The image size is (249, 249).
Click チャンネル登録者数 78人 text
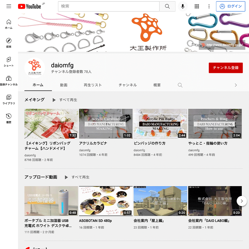pos(71,72)
